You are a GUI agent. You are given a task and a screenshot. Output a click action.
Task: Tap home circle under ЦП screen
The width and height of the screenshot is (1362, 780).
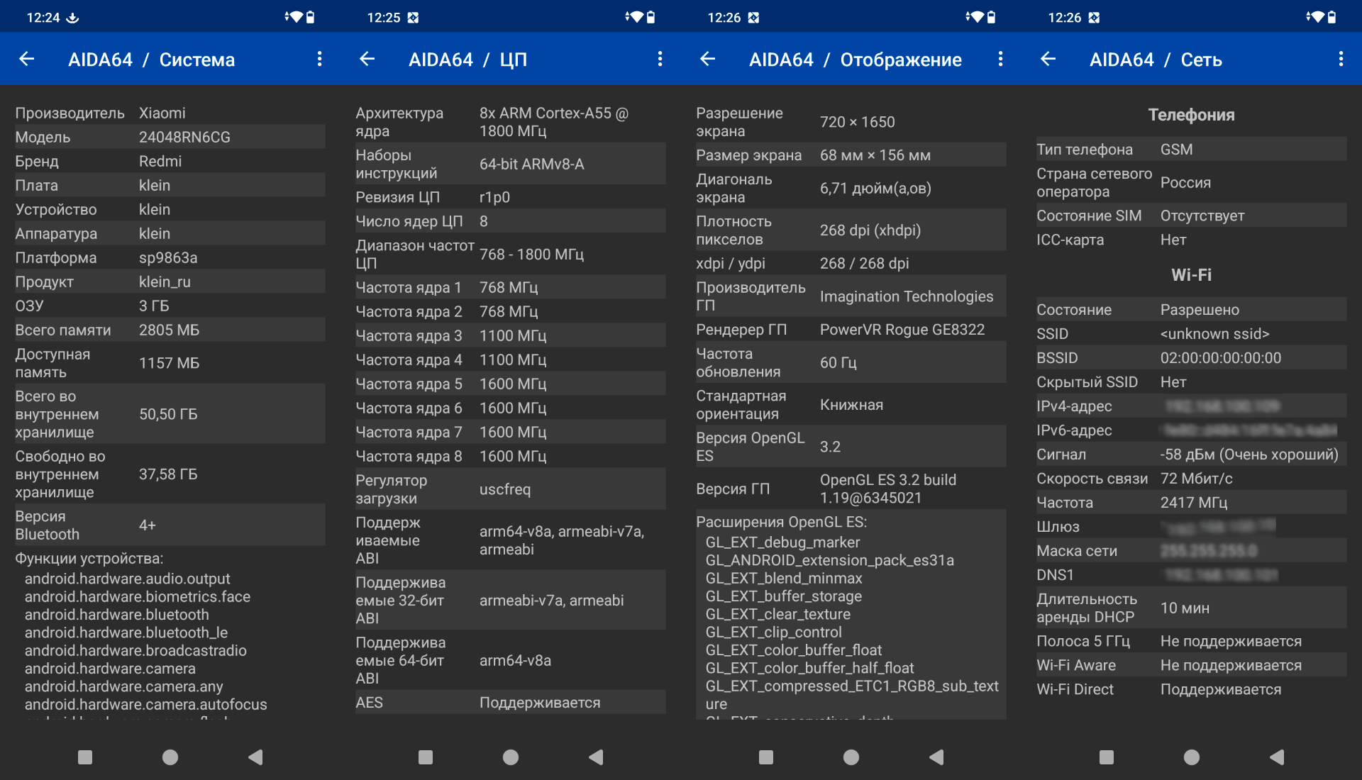[x=511, y=757]
